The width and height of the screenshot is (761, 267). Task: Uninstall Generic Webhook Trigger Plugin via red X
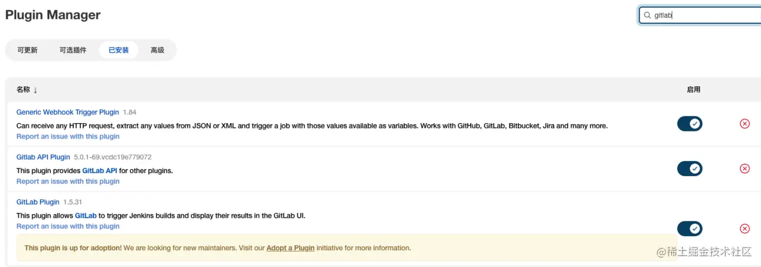click(744, 124)
